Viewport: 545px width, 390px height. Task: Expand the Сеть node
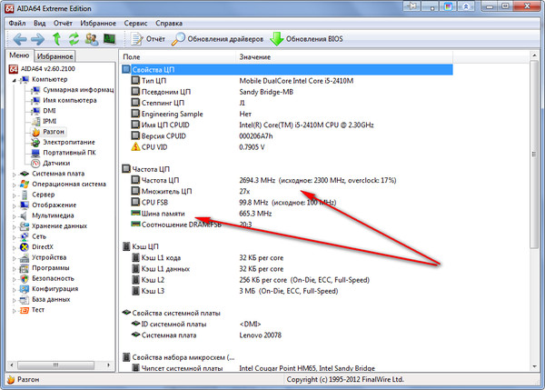tap(15, 237)
